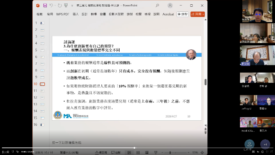Select slide 3 thumbnail in slide panel
Screen dimensions: 275x155
tap(42, 37)
